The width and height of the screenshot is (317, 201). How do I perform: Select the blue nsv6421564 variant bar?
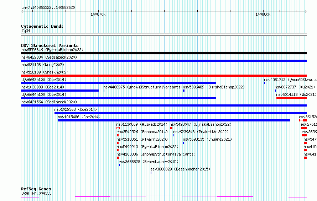(164, 105)
